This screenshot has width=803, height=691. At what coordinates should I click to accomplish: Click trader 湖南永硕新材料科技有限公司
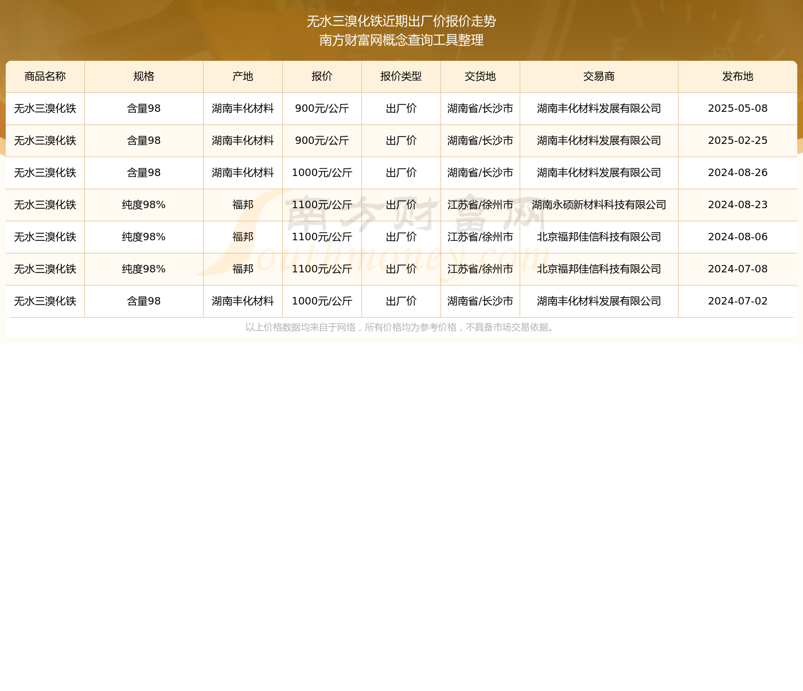click(599, 205)
